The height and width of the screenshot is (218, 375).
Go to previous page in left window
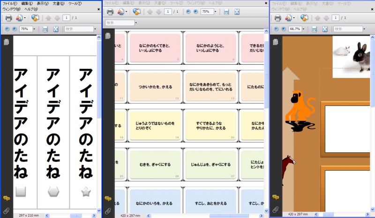click(x=48, y=18)
